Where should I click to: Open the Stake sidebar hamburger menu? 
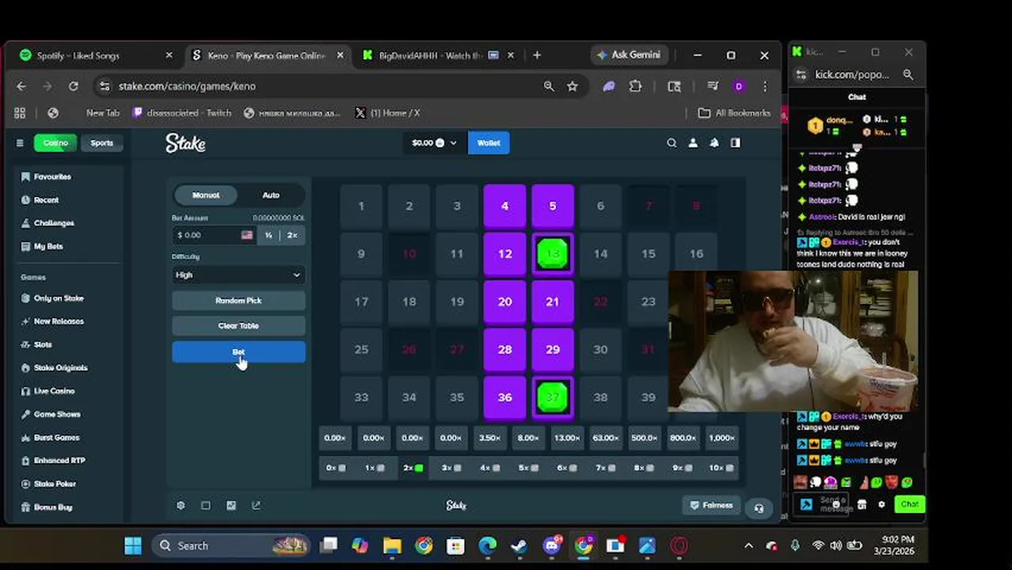click(20, 143)
